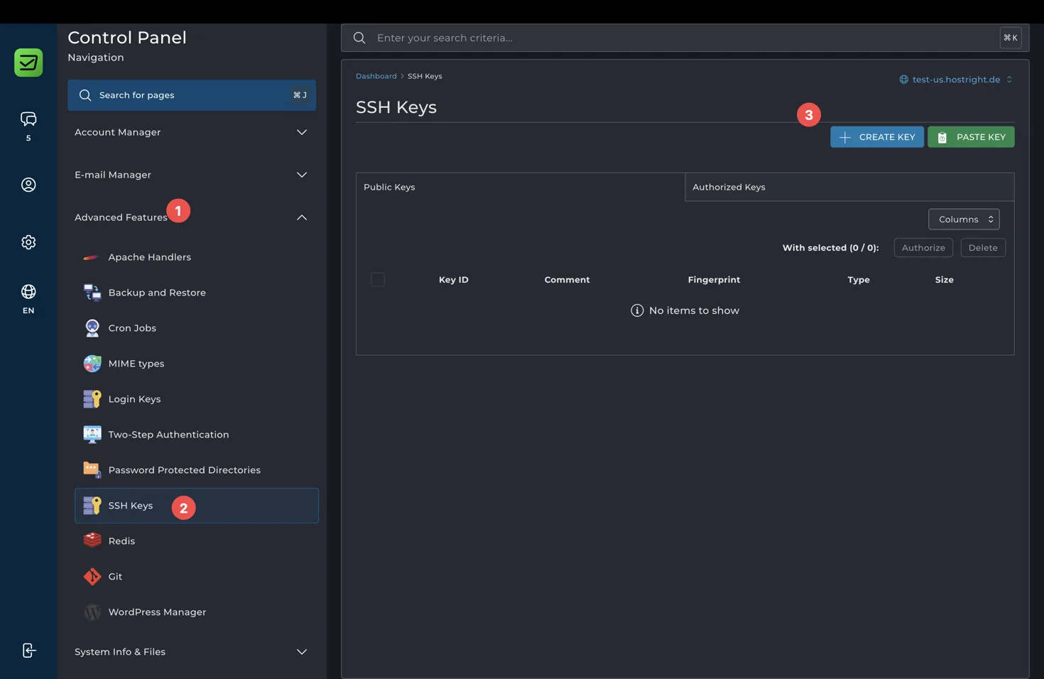Click the Two-Step Authentication icon
Image resolution: width=1044 pixels, height=679 pixels.
pos(92,435)
